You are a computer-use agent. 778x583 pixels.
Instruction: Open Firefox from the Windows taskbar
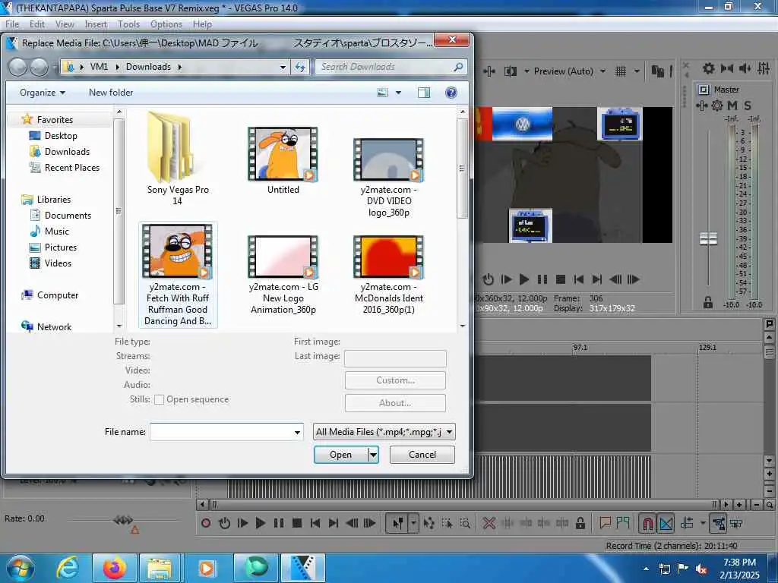[114, 568]
